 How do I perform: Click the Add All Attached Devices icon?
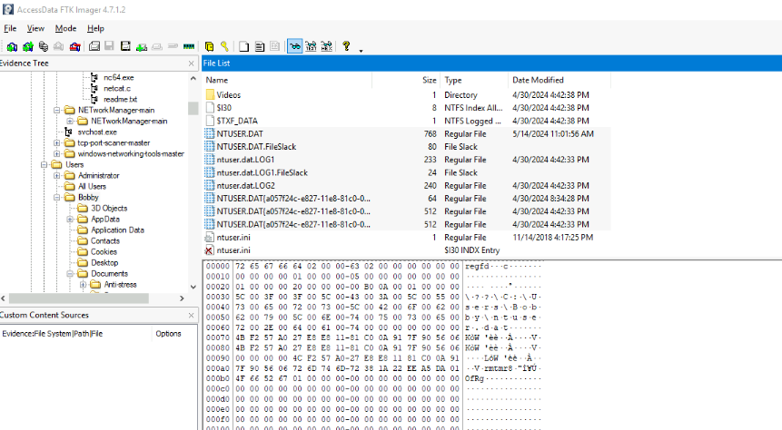(x=27, y=46)
